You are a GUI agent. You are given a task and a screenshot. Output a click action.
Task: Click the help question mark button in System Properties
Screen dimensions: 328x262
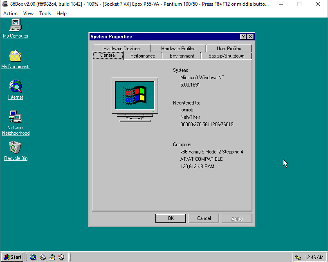tap(243, 37)
